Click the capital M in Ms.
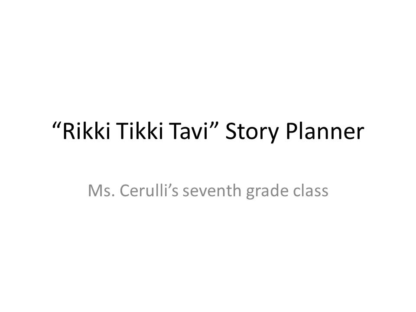 (x=95, y=191)
